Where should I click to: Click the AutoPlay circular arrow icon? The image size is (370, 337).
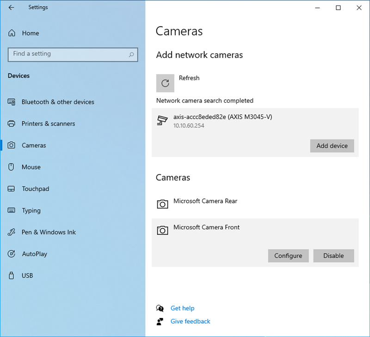11,254
